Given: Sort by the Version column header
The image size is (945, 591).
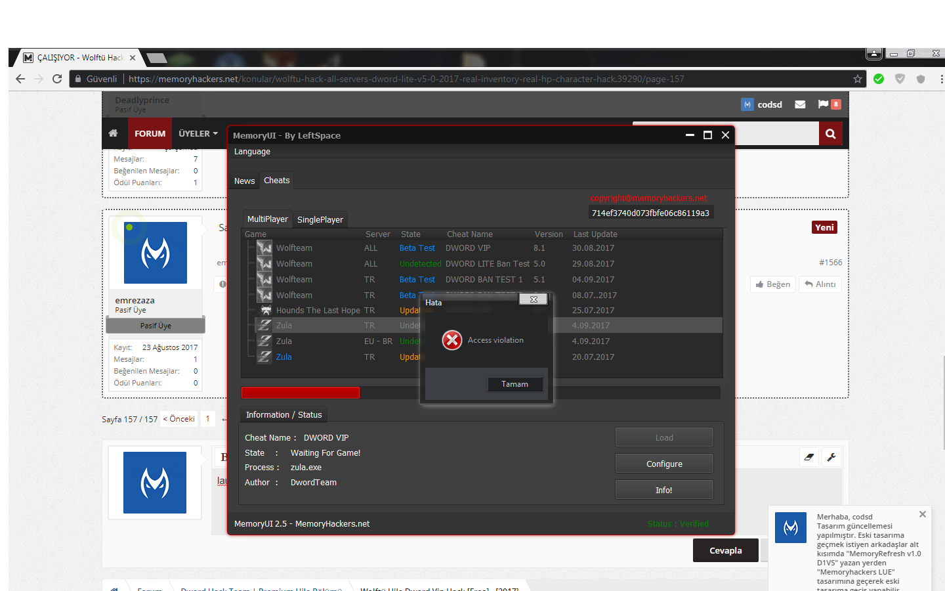Looking at the screenshot, I should tap(549, 234).
